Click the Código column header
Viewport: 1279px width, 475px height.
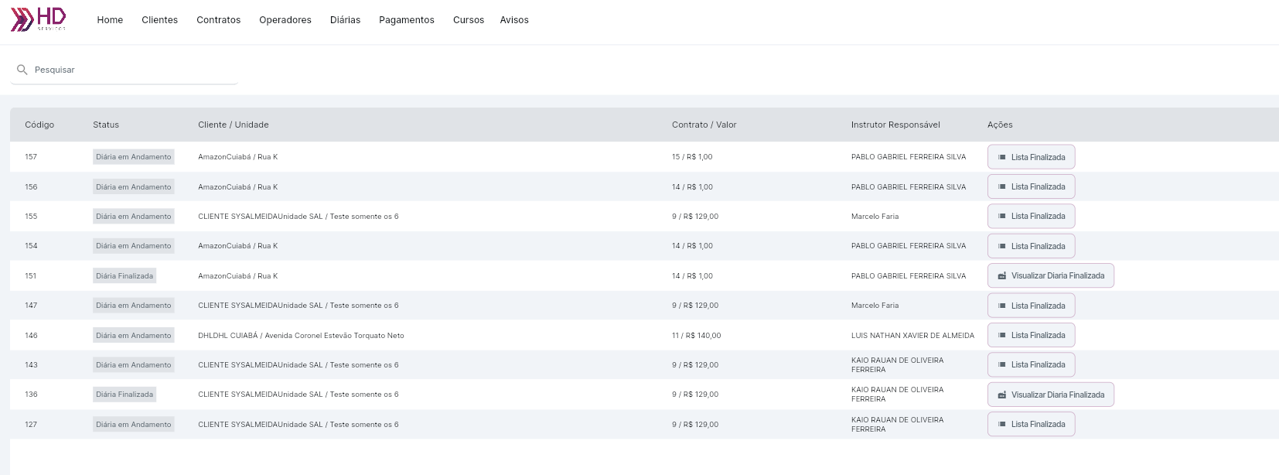coord(39,125)
